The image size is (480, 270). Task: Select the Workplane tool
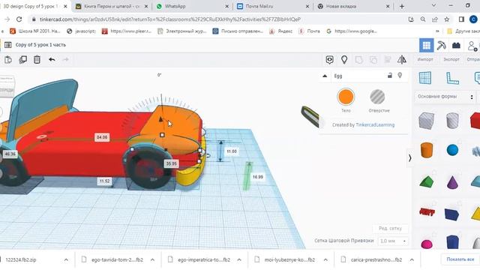(x=425, y=78)
